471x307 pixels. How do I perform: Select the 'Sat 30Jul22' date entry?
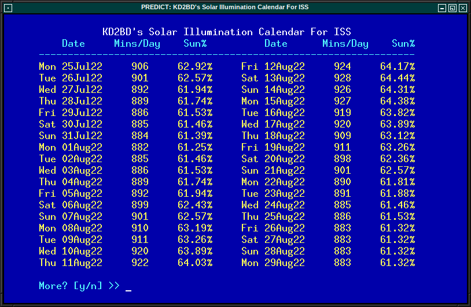point(71,124)
